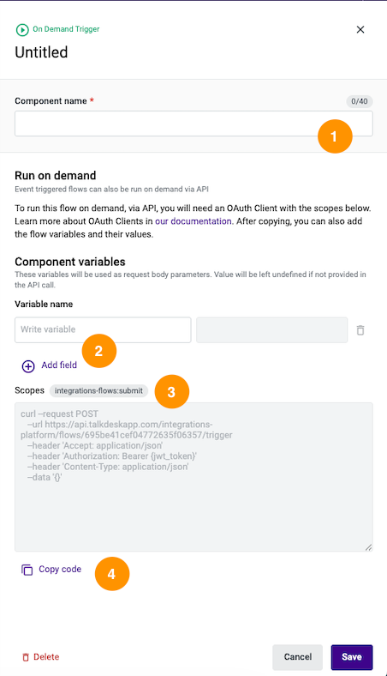
Task: Grab the code box resize handle corner
Action: pos(368,547)
